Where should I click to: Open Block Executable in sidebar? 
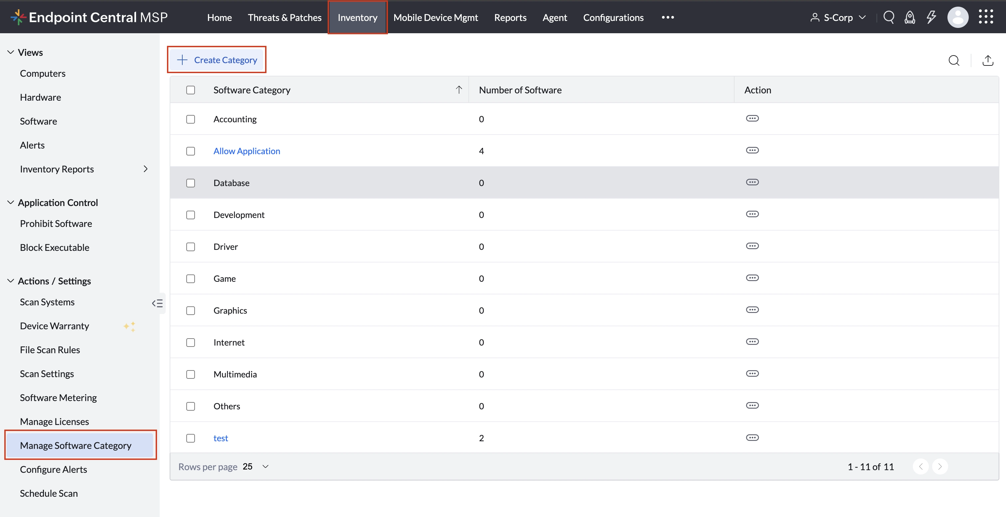(x=54, y=248)
